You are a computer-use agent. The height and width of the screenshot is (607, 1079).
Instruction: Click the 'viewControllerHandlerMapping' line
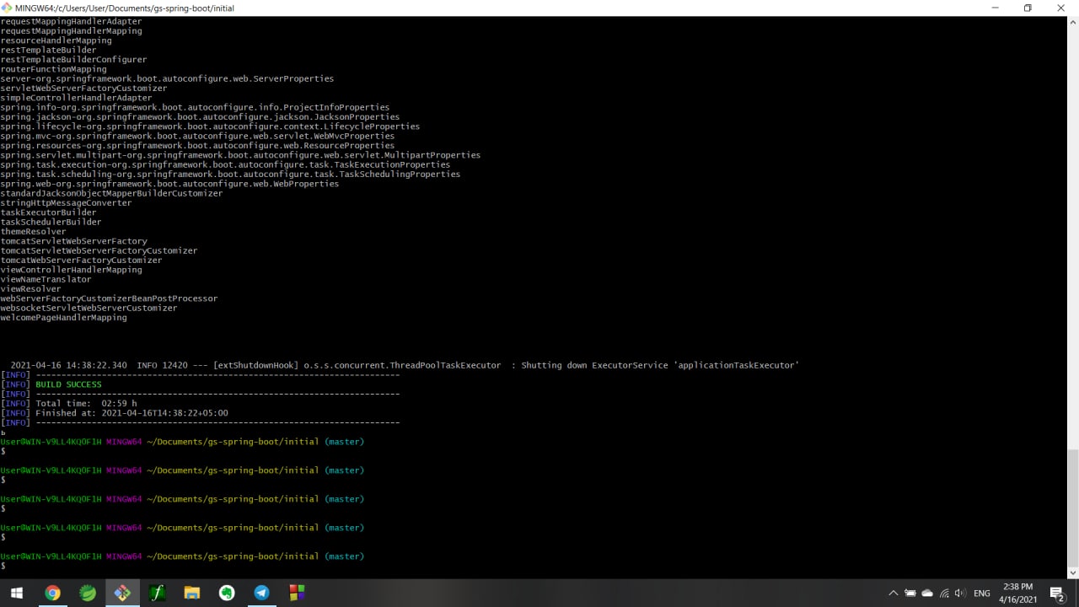tap(71, 270)
